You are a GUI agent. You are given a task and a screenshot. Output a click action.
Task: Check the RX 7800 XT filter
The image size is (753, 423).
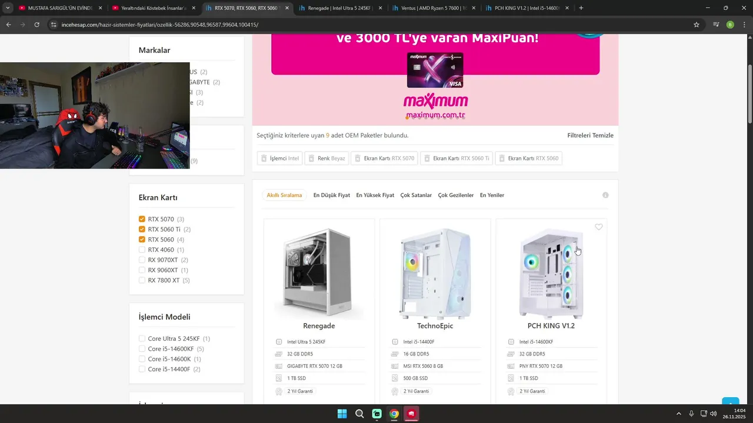tap(142, 280)
